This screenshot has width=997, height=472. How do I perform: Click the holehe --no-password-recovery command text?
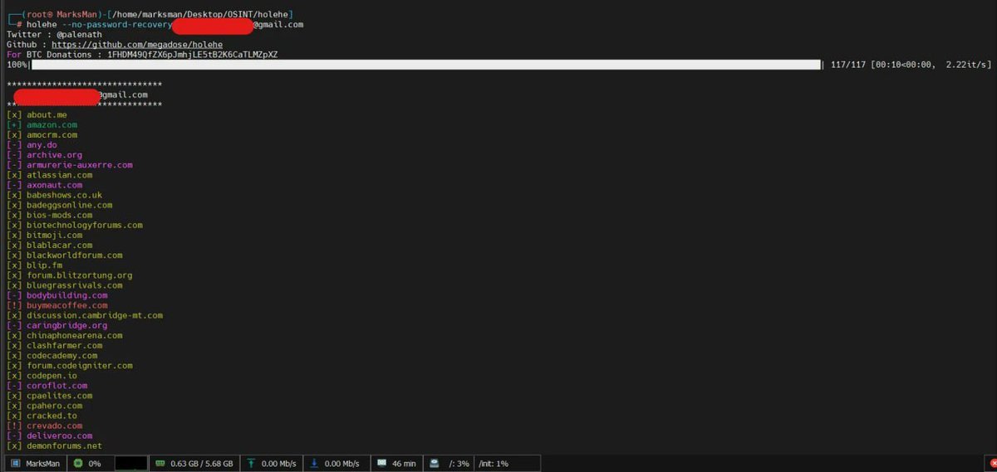(x=99, y=25)
